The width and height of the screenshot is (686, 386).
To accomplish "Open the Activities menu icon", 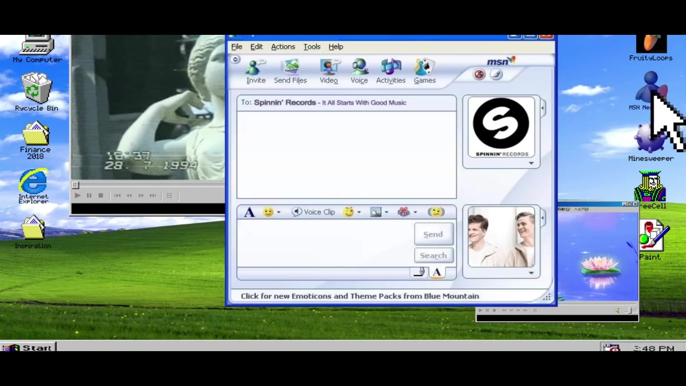I will click(391, 71).
